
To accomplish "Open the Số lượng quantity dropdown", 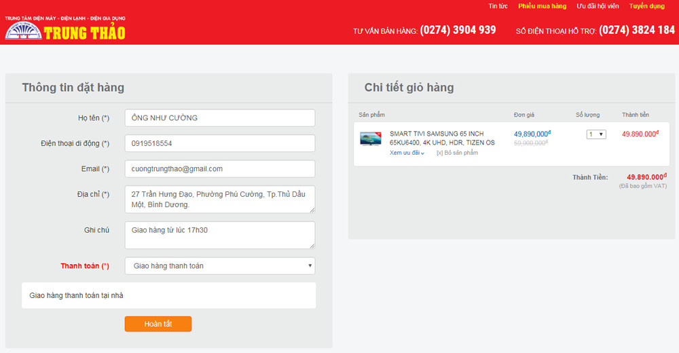I will point(596,134).
